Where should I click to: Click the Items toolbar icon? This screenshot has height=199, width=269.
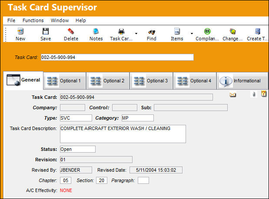tap(177, 31)
